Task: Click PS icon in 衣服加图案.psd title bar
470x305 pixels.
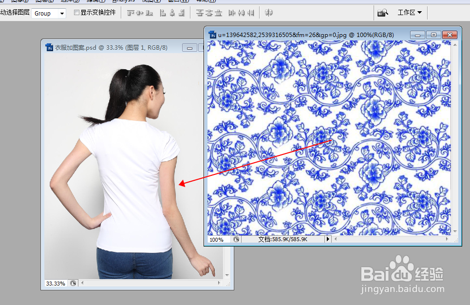Action: click(49, 47)
